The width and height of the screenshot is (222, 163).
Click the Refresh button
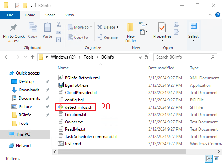146,57
